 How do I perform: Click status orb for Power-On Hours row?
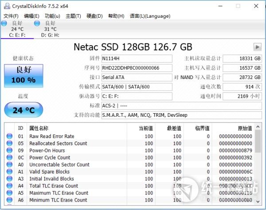coord(9,151)
